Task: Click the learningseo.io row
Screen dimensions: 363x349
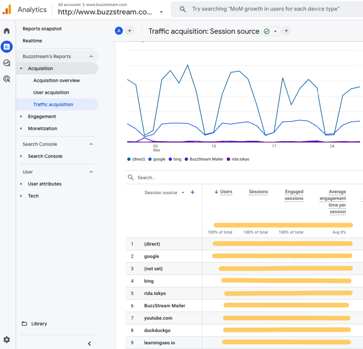Action: pyautogui.click(x=244, y=343)
